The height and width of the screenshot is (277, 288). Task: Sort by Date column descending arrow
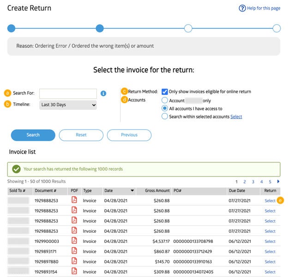133,190
